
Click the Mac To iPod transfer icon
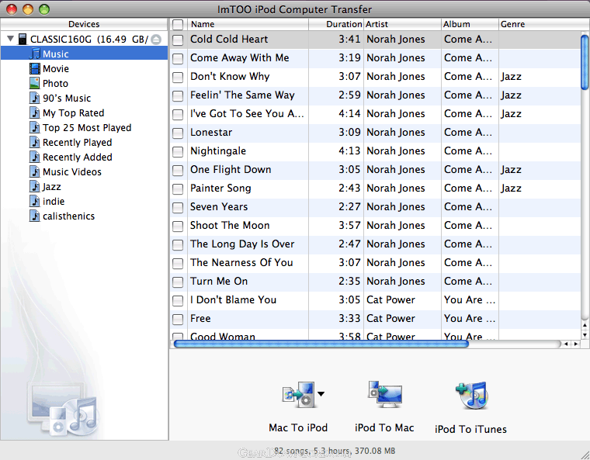pyautogui.click(x=297, y=396)
